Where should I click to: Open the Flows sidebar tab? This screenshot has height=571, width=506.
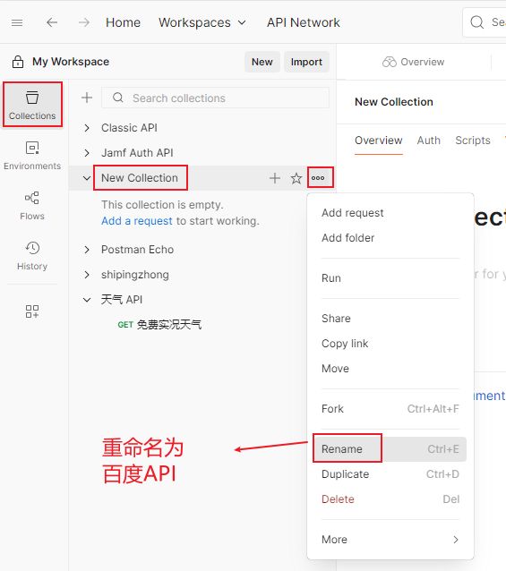(x=32, y=206)
